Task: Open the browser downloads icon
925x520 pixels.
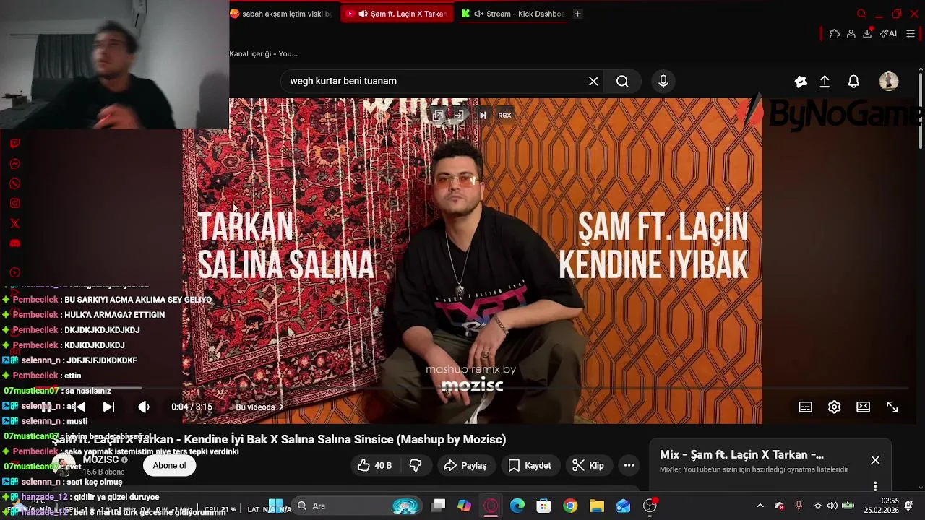Action: pyautogui.click(x=867, y=34)
